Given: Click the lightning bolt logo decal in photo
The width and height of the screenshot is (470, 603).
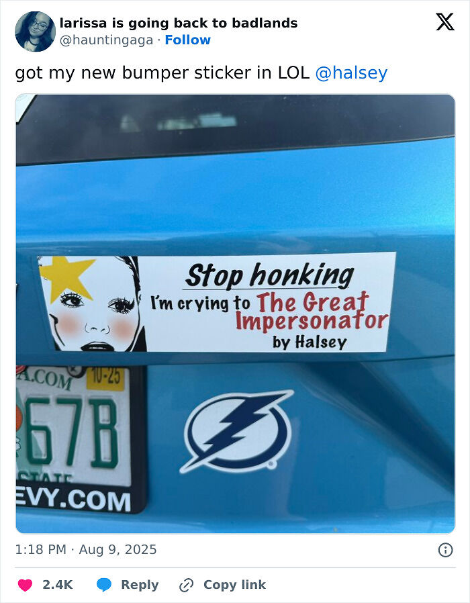Looking at the screenshot, I should pos(236,432).
